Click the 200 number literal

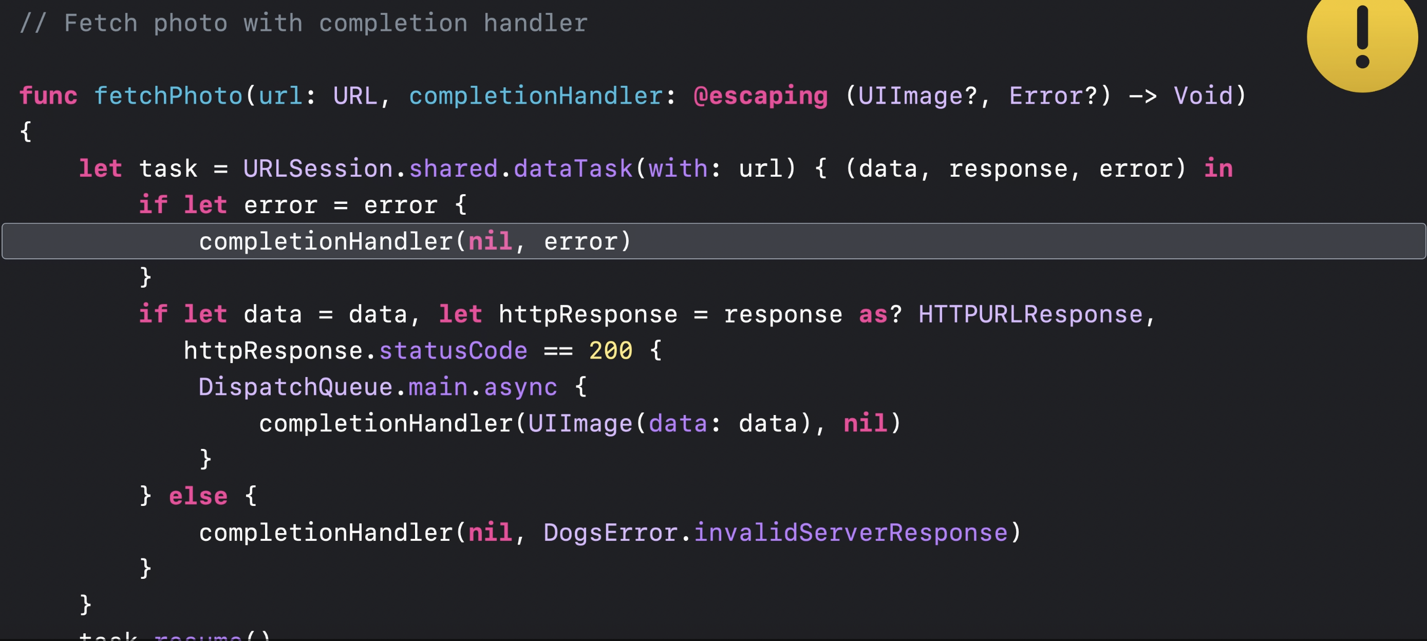pyautogui.click(x=610, y=351)
